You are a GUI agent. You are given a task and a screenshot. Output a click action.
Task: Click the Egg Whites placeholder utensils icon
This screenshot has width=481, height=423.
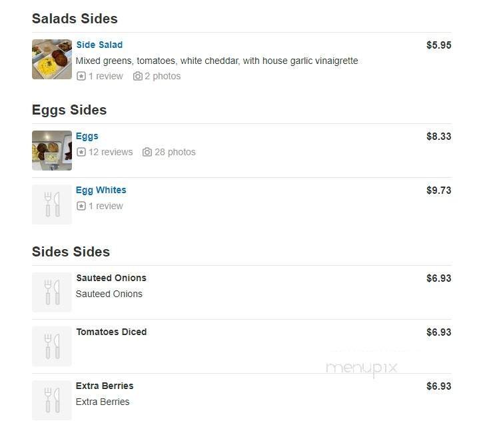(52, 205)
